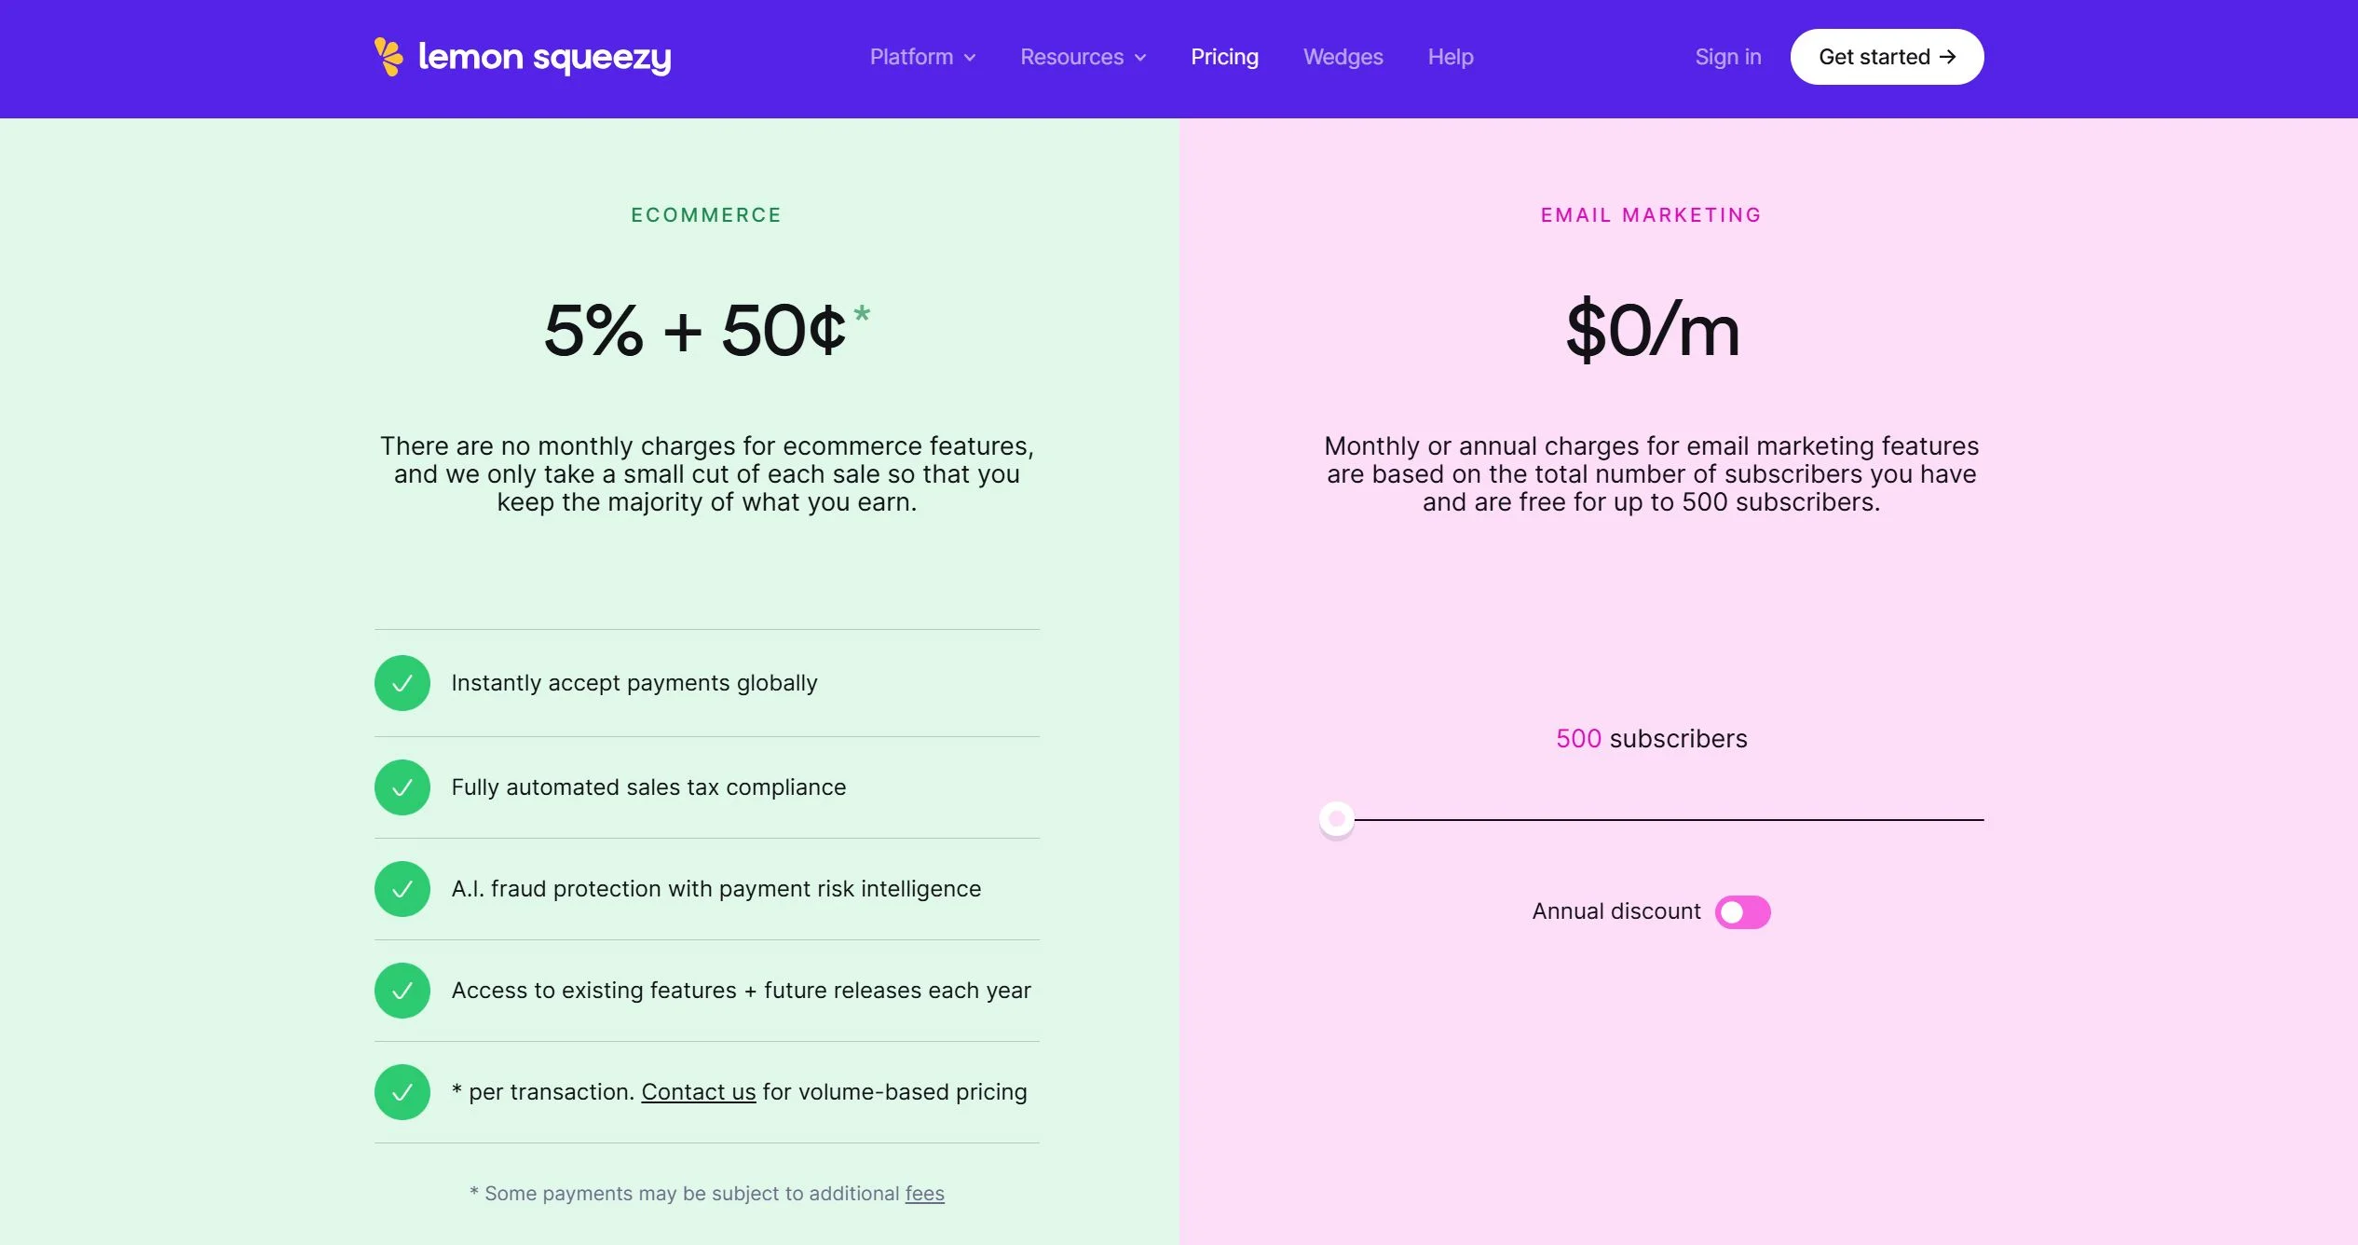Screen dimensions: 2358x1245
Task: Click the arrow icon inside Get started button
Action: point(1947,56)
